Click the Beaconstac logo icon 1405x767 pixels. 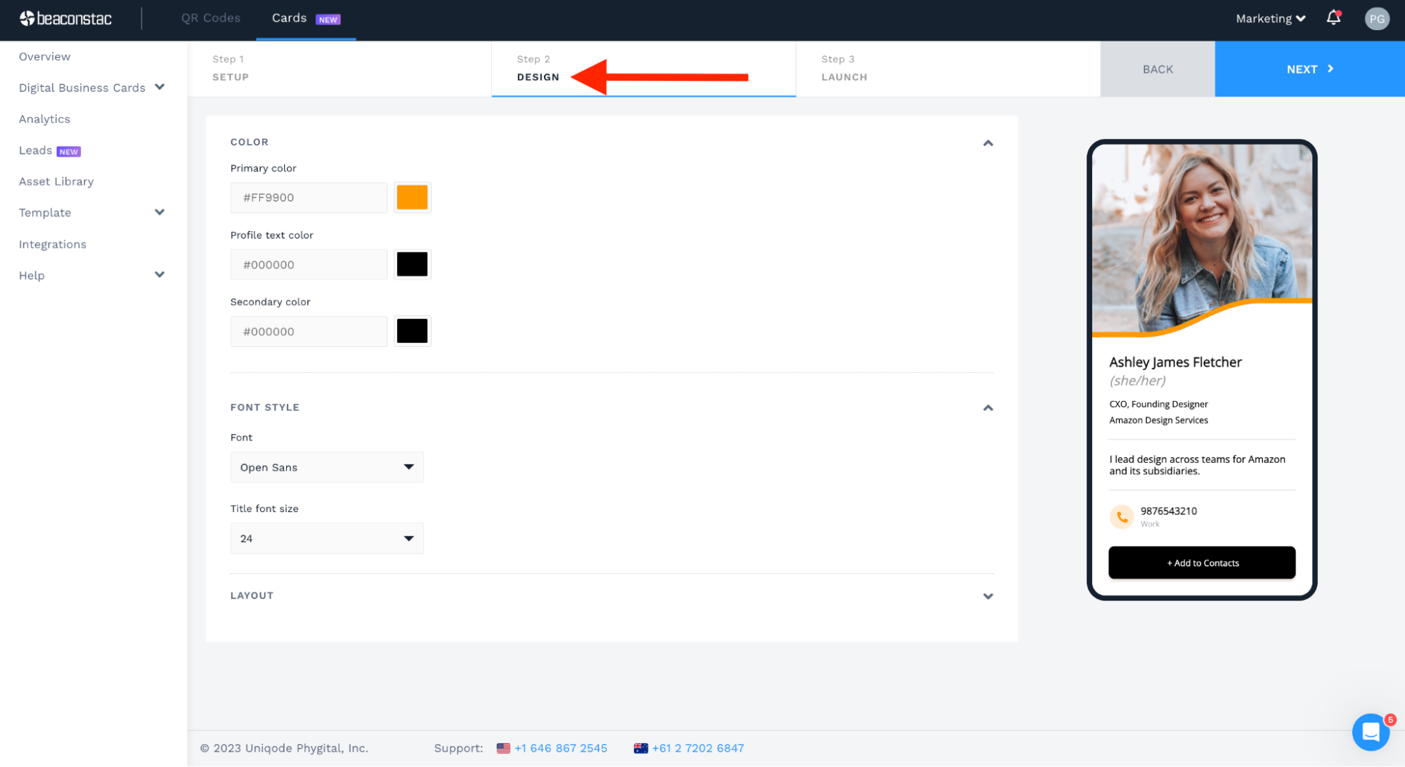27,18
